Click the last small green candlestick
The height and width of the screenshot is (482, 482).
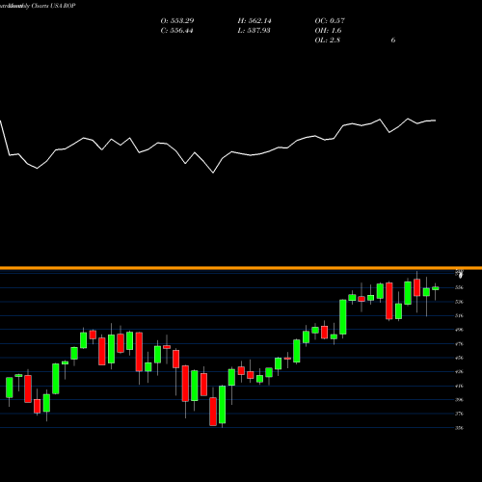click(x=436, y=288)
